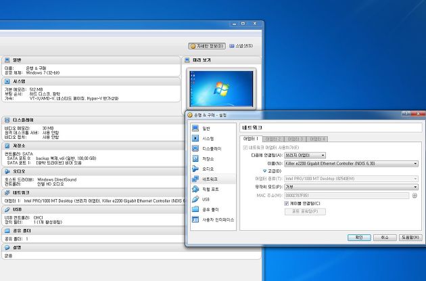This screenshot has height=281, width=426.
Task: Select 네트워크 category in settings sidebar
Action: pos(213,179)
